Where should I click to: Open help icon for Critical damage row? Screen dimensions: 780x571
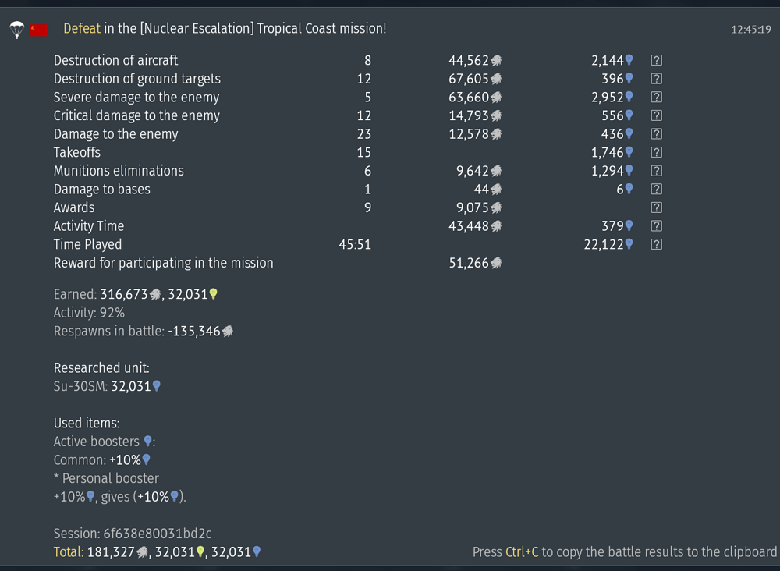tap(656, 115)
